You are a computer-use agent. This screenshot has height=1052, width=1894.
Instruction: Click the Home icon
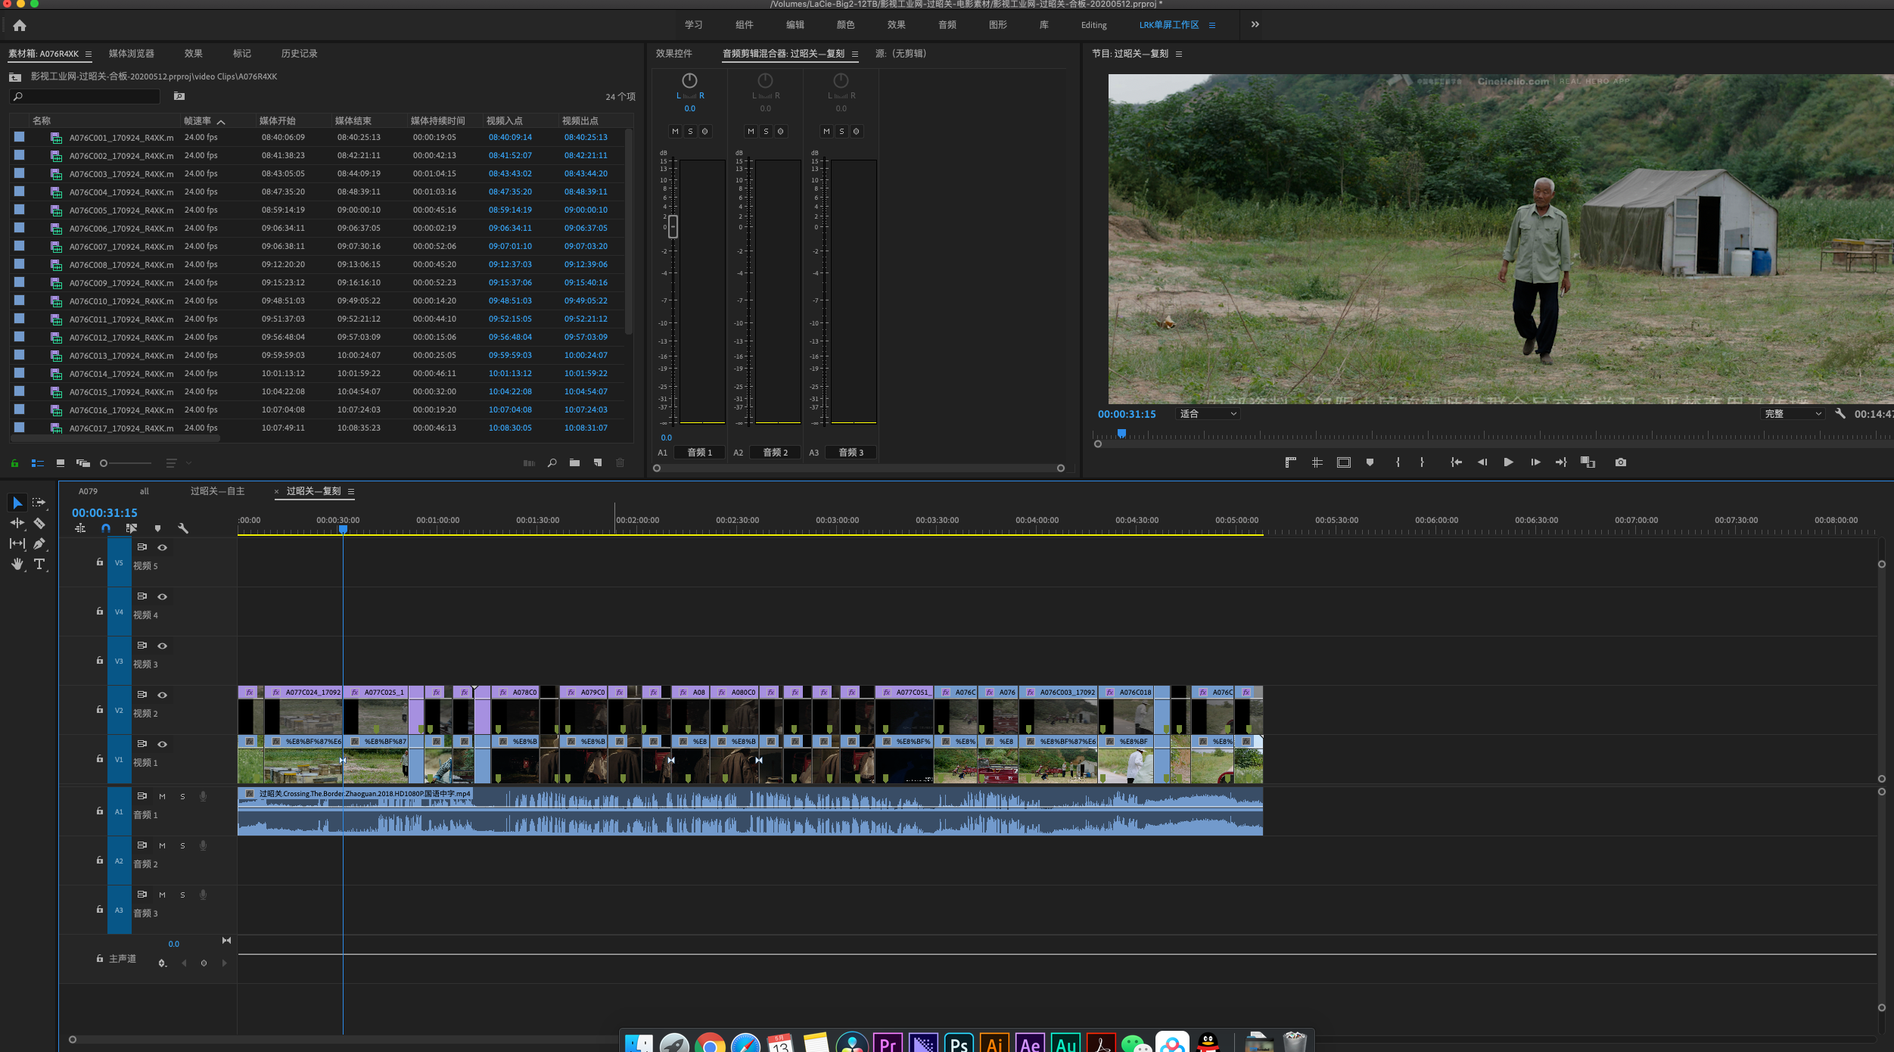point(20,26)
